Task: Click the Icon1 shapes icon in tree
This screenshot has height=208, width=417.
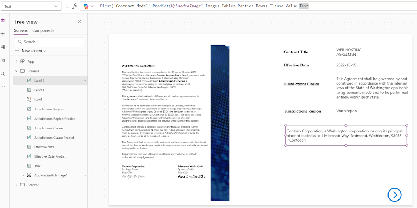Action: pyautogui.click(x=29, y=99)
